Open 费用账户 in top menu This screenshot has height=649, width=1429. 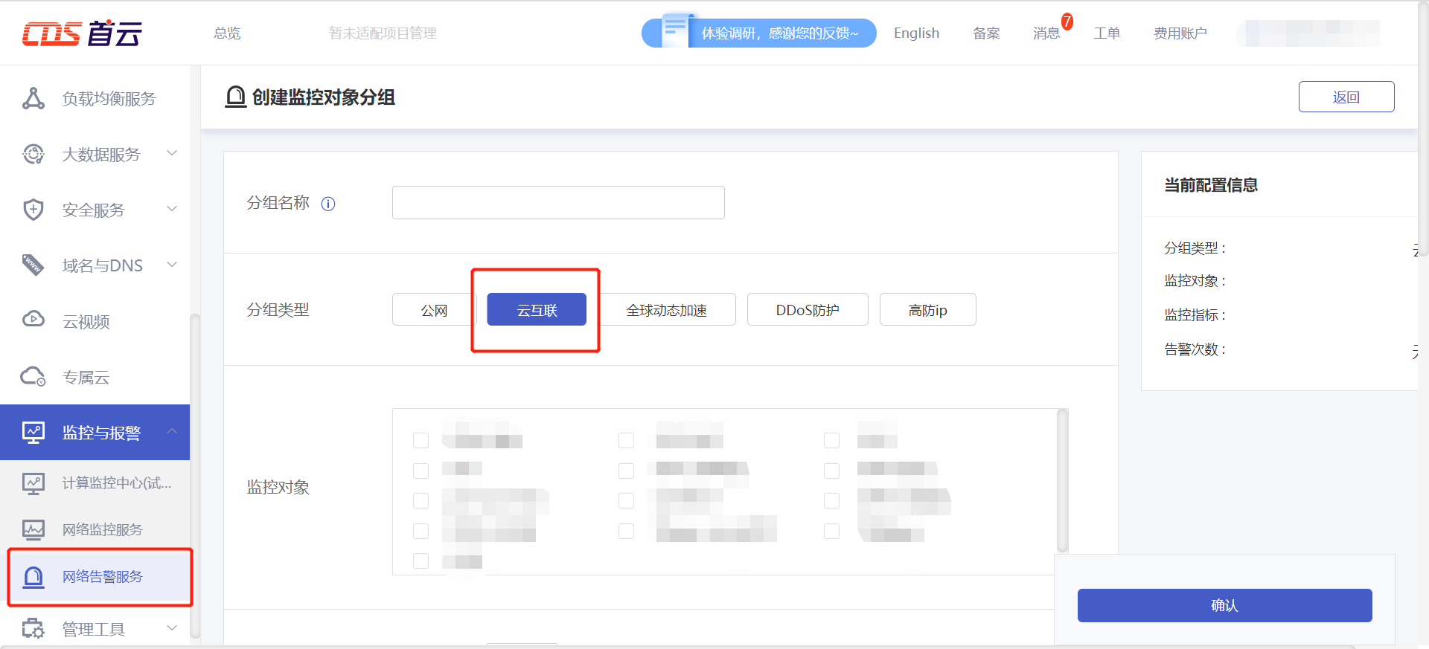[1180, 33]
